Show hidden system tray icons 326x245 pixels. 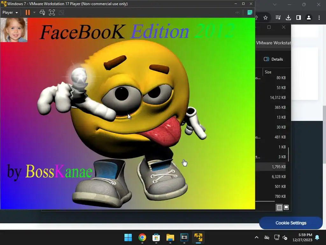pos(257,237)
